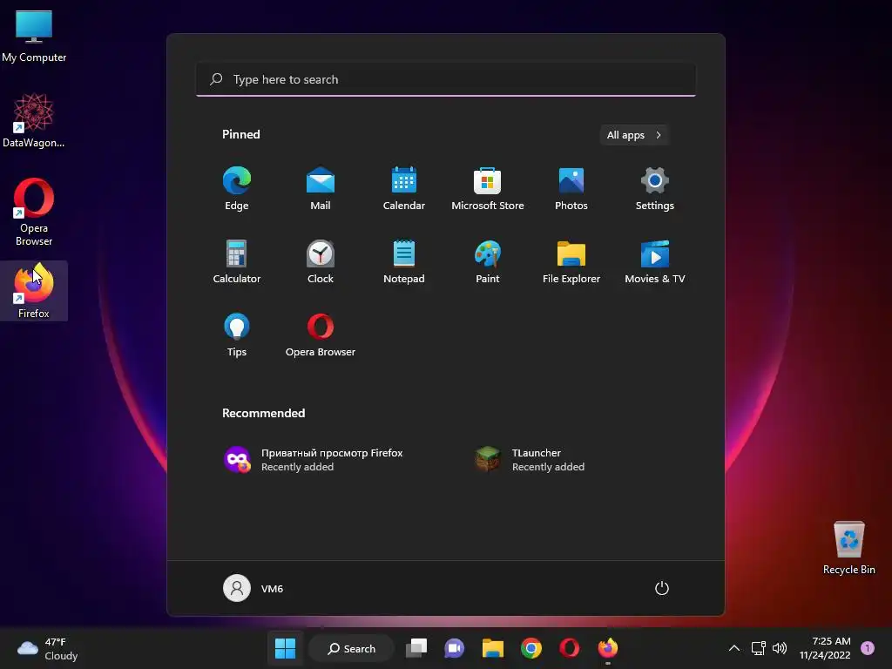Open Edge from pinned apps
The height and width of the screenshot is (669, 892).
(x=237, y=189)
